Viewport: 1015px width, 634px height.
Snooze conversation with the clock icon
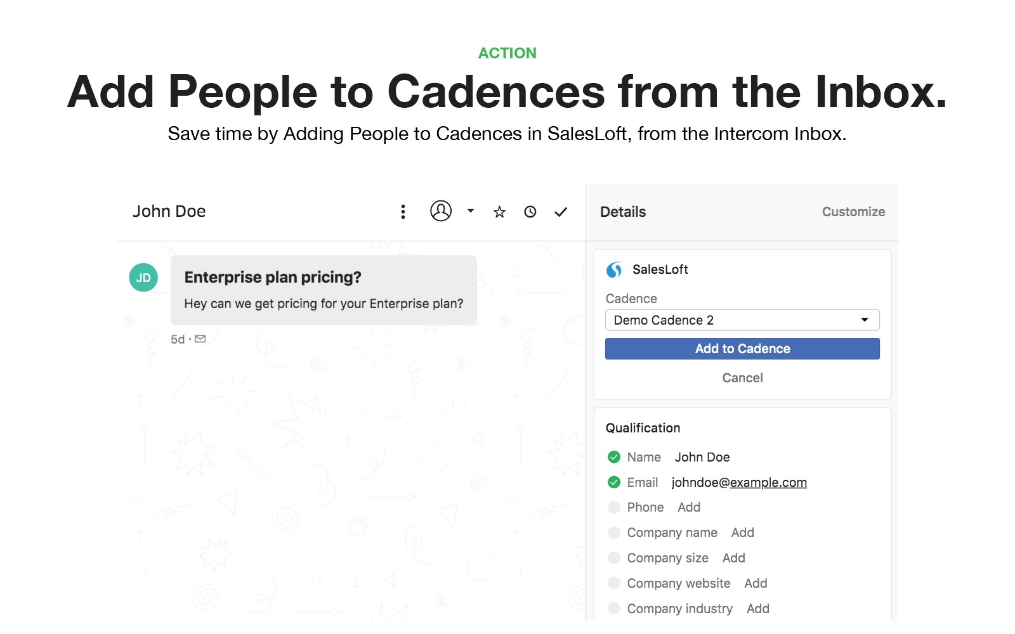(530, 212)
